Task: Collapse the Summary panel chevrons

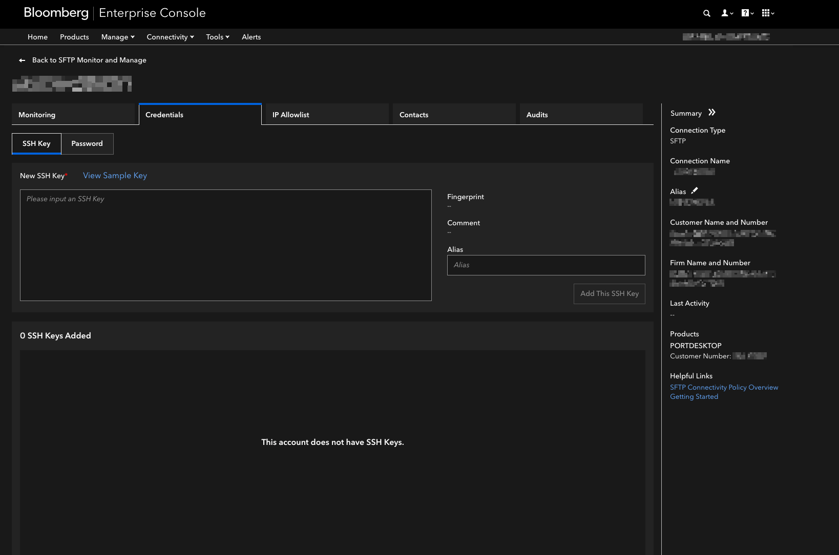Action: (x=712, y=113)
